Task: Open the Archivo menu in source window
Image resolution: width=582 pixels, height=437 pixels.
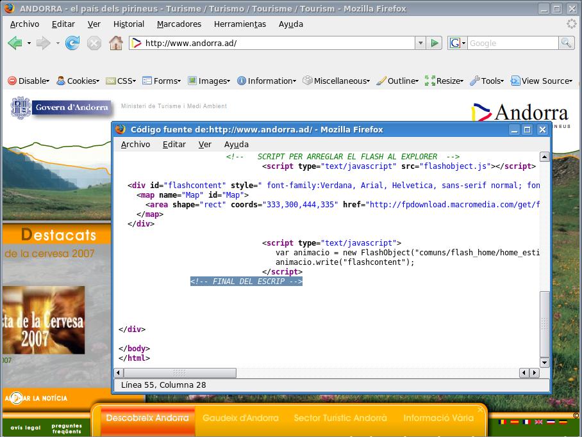Action: 135,144
